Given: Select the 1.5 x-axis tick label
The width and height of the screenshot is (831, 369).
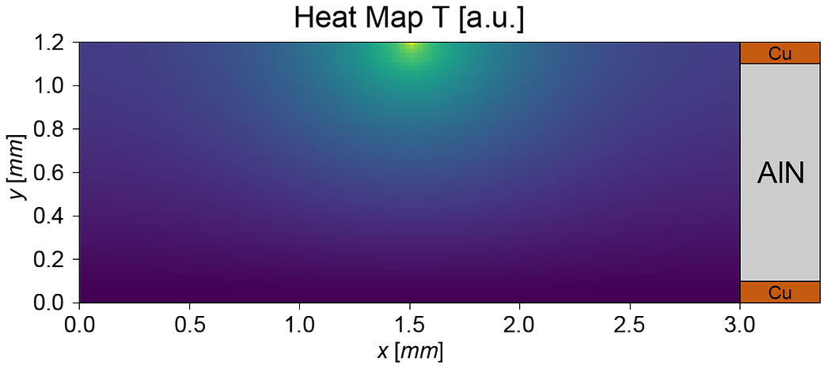Looking at the screenshot, I should [x=409, y=324].
